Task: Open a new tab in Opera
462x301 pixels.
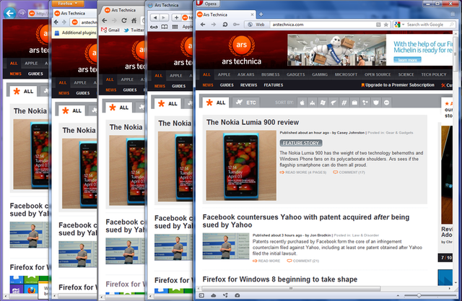Action: (x=261, y=14)
